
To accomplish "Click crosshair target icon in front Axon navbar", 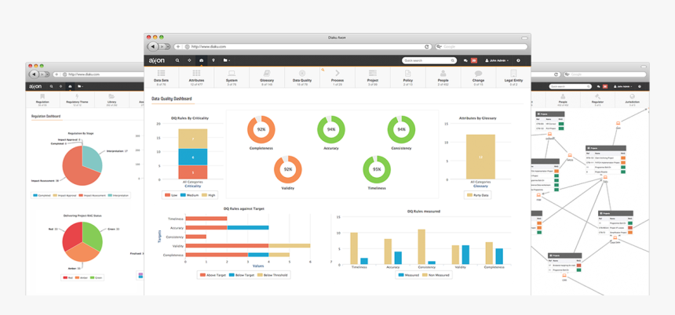I will 189,60.
